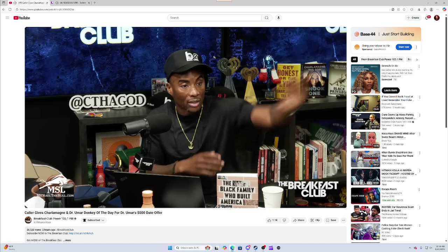Viewport: 448px width, 252px height.
Task: Open BUSTED Car Insurance Scam video title
Action: point(398,208)
